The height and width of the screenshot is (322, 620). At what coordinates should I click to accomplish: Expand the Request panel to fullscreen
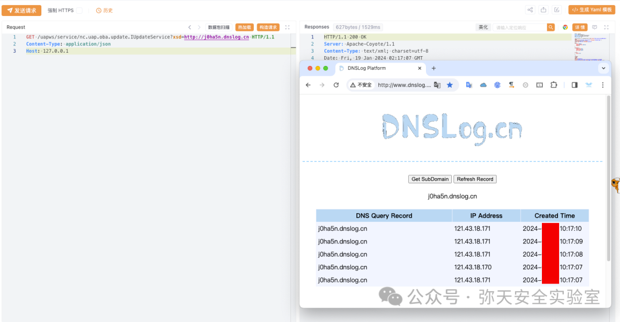[288, 28]
